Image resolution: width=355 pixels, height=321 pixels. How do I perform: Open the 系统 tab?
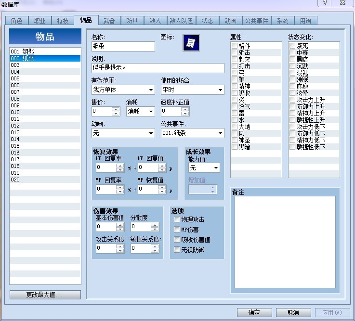coord(283,21)
